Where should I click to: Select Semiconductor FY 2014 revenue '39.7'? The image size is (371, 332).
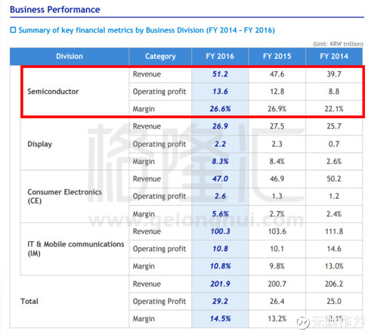tap(334, 74)
